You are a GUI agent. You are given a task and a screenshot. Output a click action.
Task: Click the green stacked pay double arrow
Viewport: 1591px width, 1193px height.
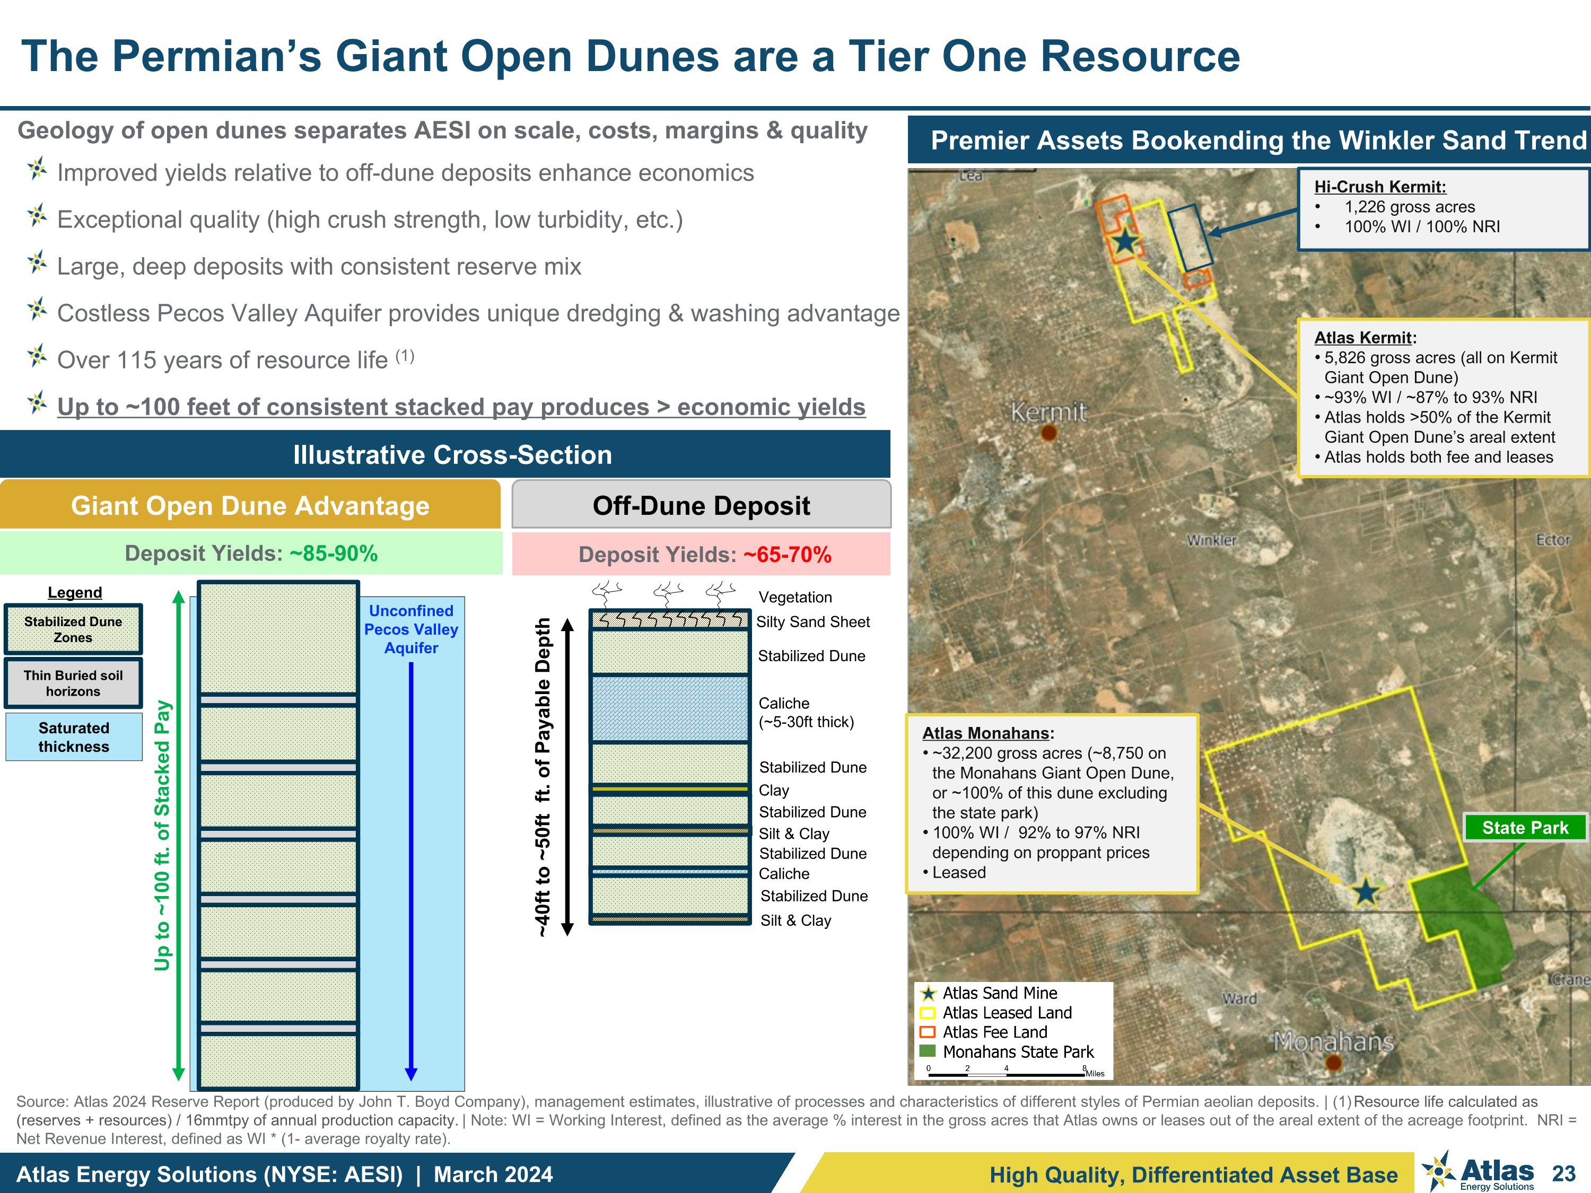point(179,835)
